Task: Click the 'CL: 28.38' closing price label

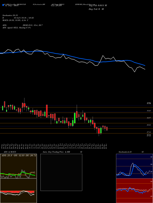Action: click(x=56, y=6)
